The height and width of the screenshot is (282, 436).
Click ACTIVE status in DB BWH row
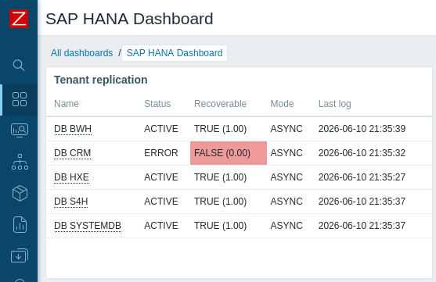coord(161,129)
